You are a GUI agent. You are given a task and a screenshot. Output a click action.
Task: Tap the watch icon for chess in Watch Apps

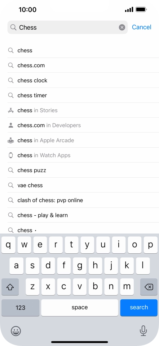click(x=11, y=155)
